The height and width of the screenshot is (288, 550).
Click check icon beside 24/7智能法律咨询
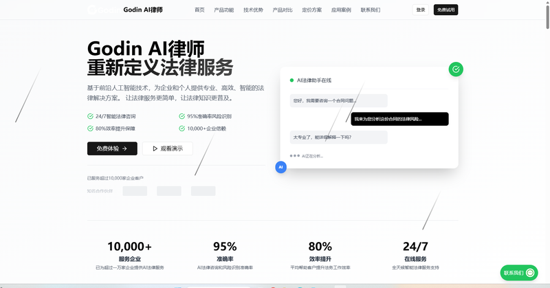(90, 116)
